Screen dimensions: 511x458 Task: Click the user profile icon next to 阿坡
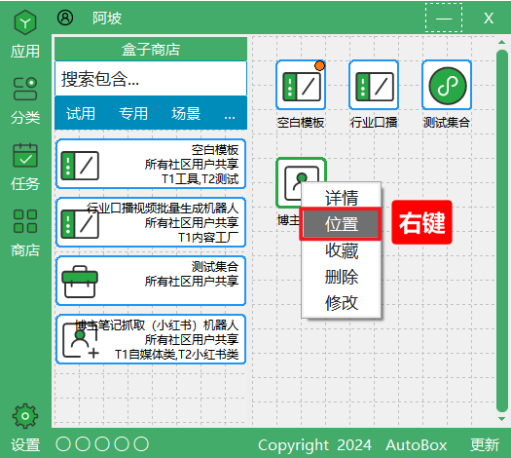click(x=65, y=18)
